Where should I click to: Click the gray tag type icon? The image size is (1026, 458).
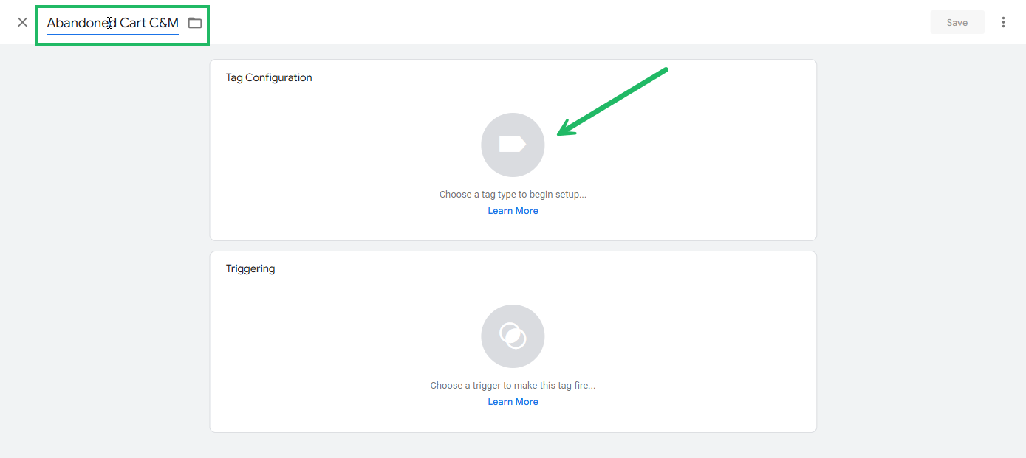(513, 145)
